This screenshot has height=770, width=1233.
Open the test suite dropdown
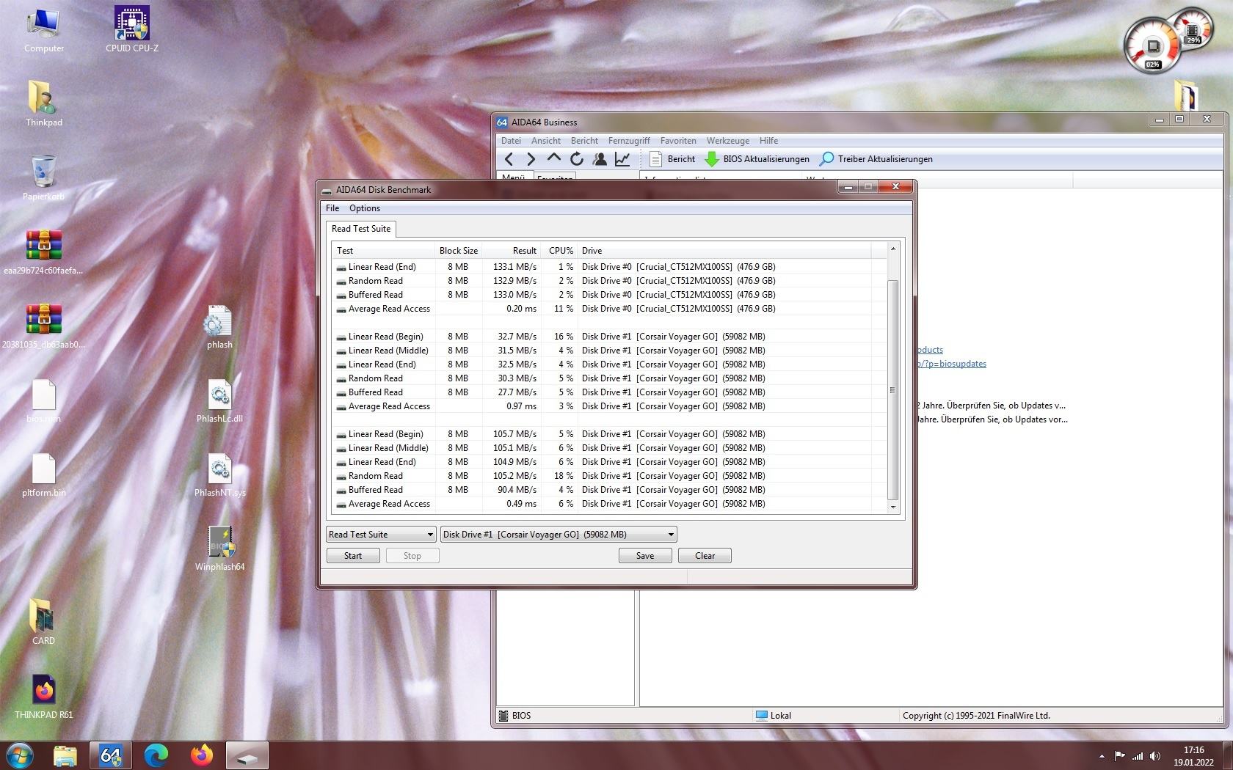[x=381, y=535]
